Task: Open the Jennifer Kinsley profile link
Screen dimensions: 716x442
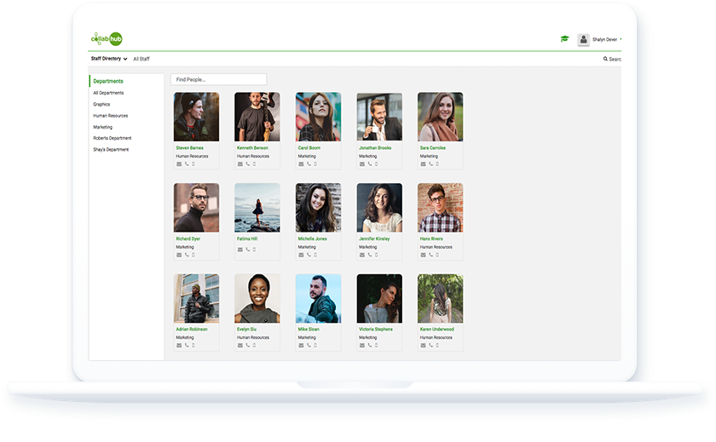Action: [374, 239]
